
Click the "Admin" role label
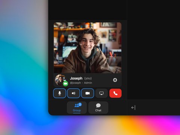coord(88,83)
